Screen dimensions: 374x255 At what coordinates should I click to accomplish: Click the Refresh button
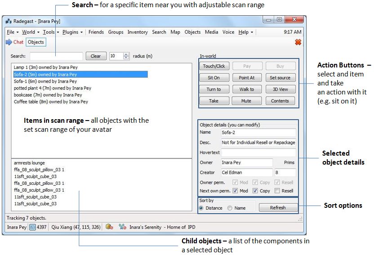pos(277,208)
